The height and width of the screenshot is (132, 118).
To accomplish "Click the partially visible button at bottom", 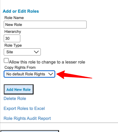I will 30,131.
